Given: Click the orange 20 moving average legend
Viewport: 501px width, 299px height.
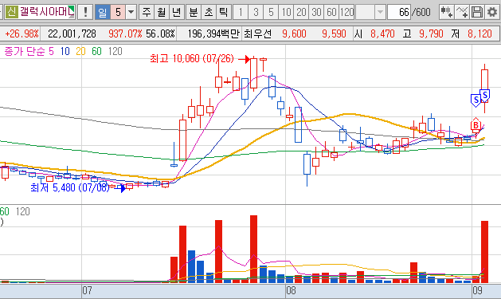Looking at the screenshot, I should (80, 51).
